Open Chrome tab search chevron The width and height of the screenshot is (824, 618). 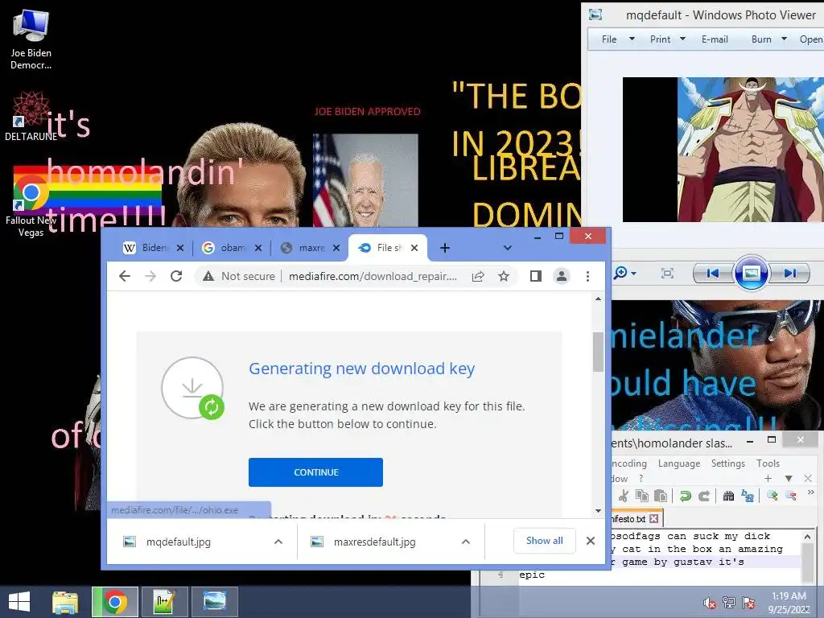tap(507, 248)
